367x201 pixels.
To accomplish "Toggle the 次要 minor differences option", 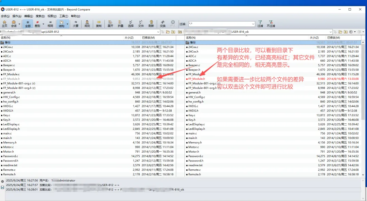I will [75, 24].
